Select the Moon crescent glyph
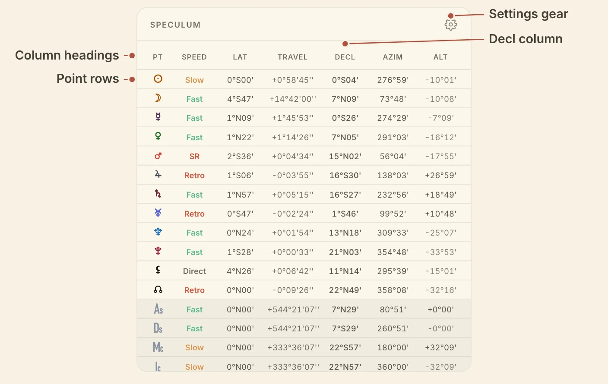 (x=158, y=98)
